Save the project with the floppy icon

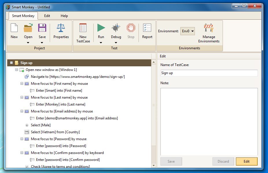(42, 28)
